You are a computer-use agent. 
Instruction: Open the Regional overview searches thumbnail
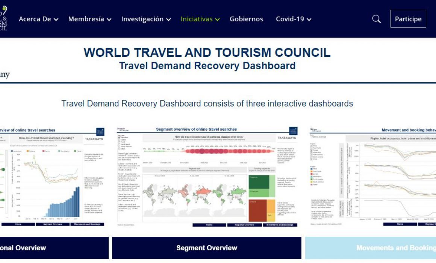click(x=52, y=177)
